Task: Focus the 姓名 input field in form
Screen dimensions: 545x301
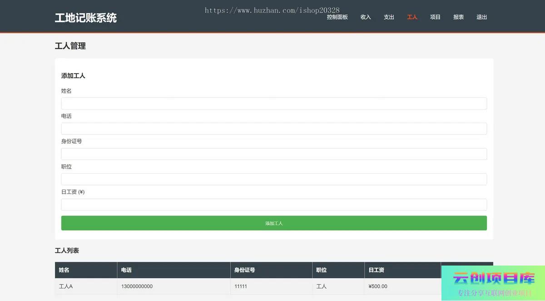Action: point(274,103)
